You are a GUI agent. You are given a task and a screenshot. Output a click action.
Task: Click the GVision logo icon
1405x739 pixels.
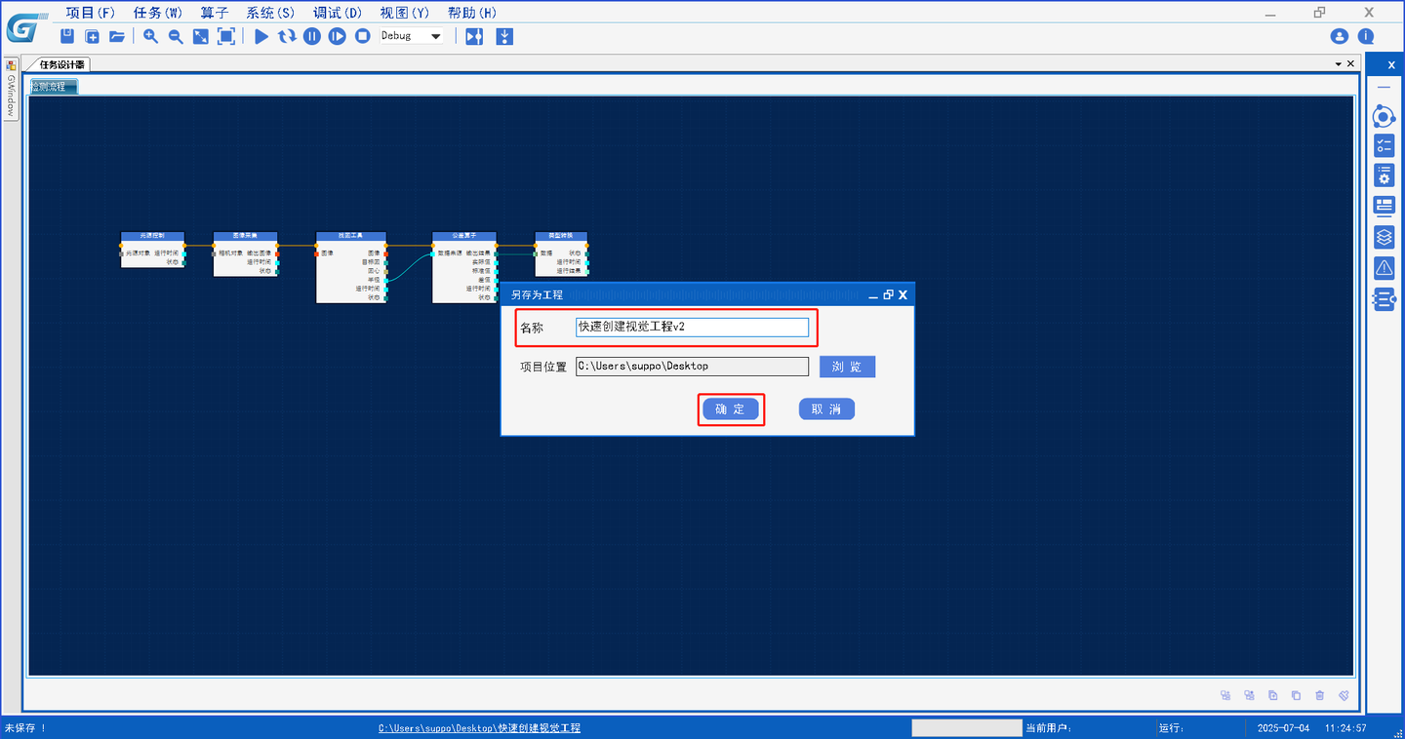24,27
